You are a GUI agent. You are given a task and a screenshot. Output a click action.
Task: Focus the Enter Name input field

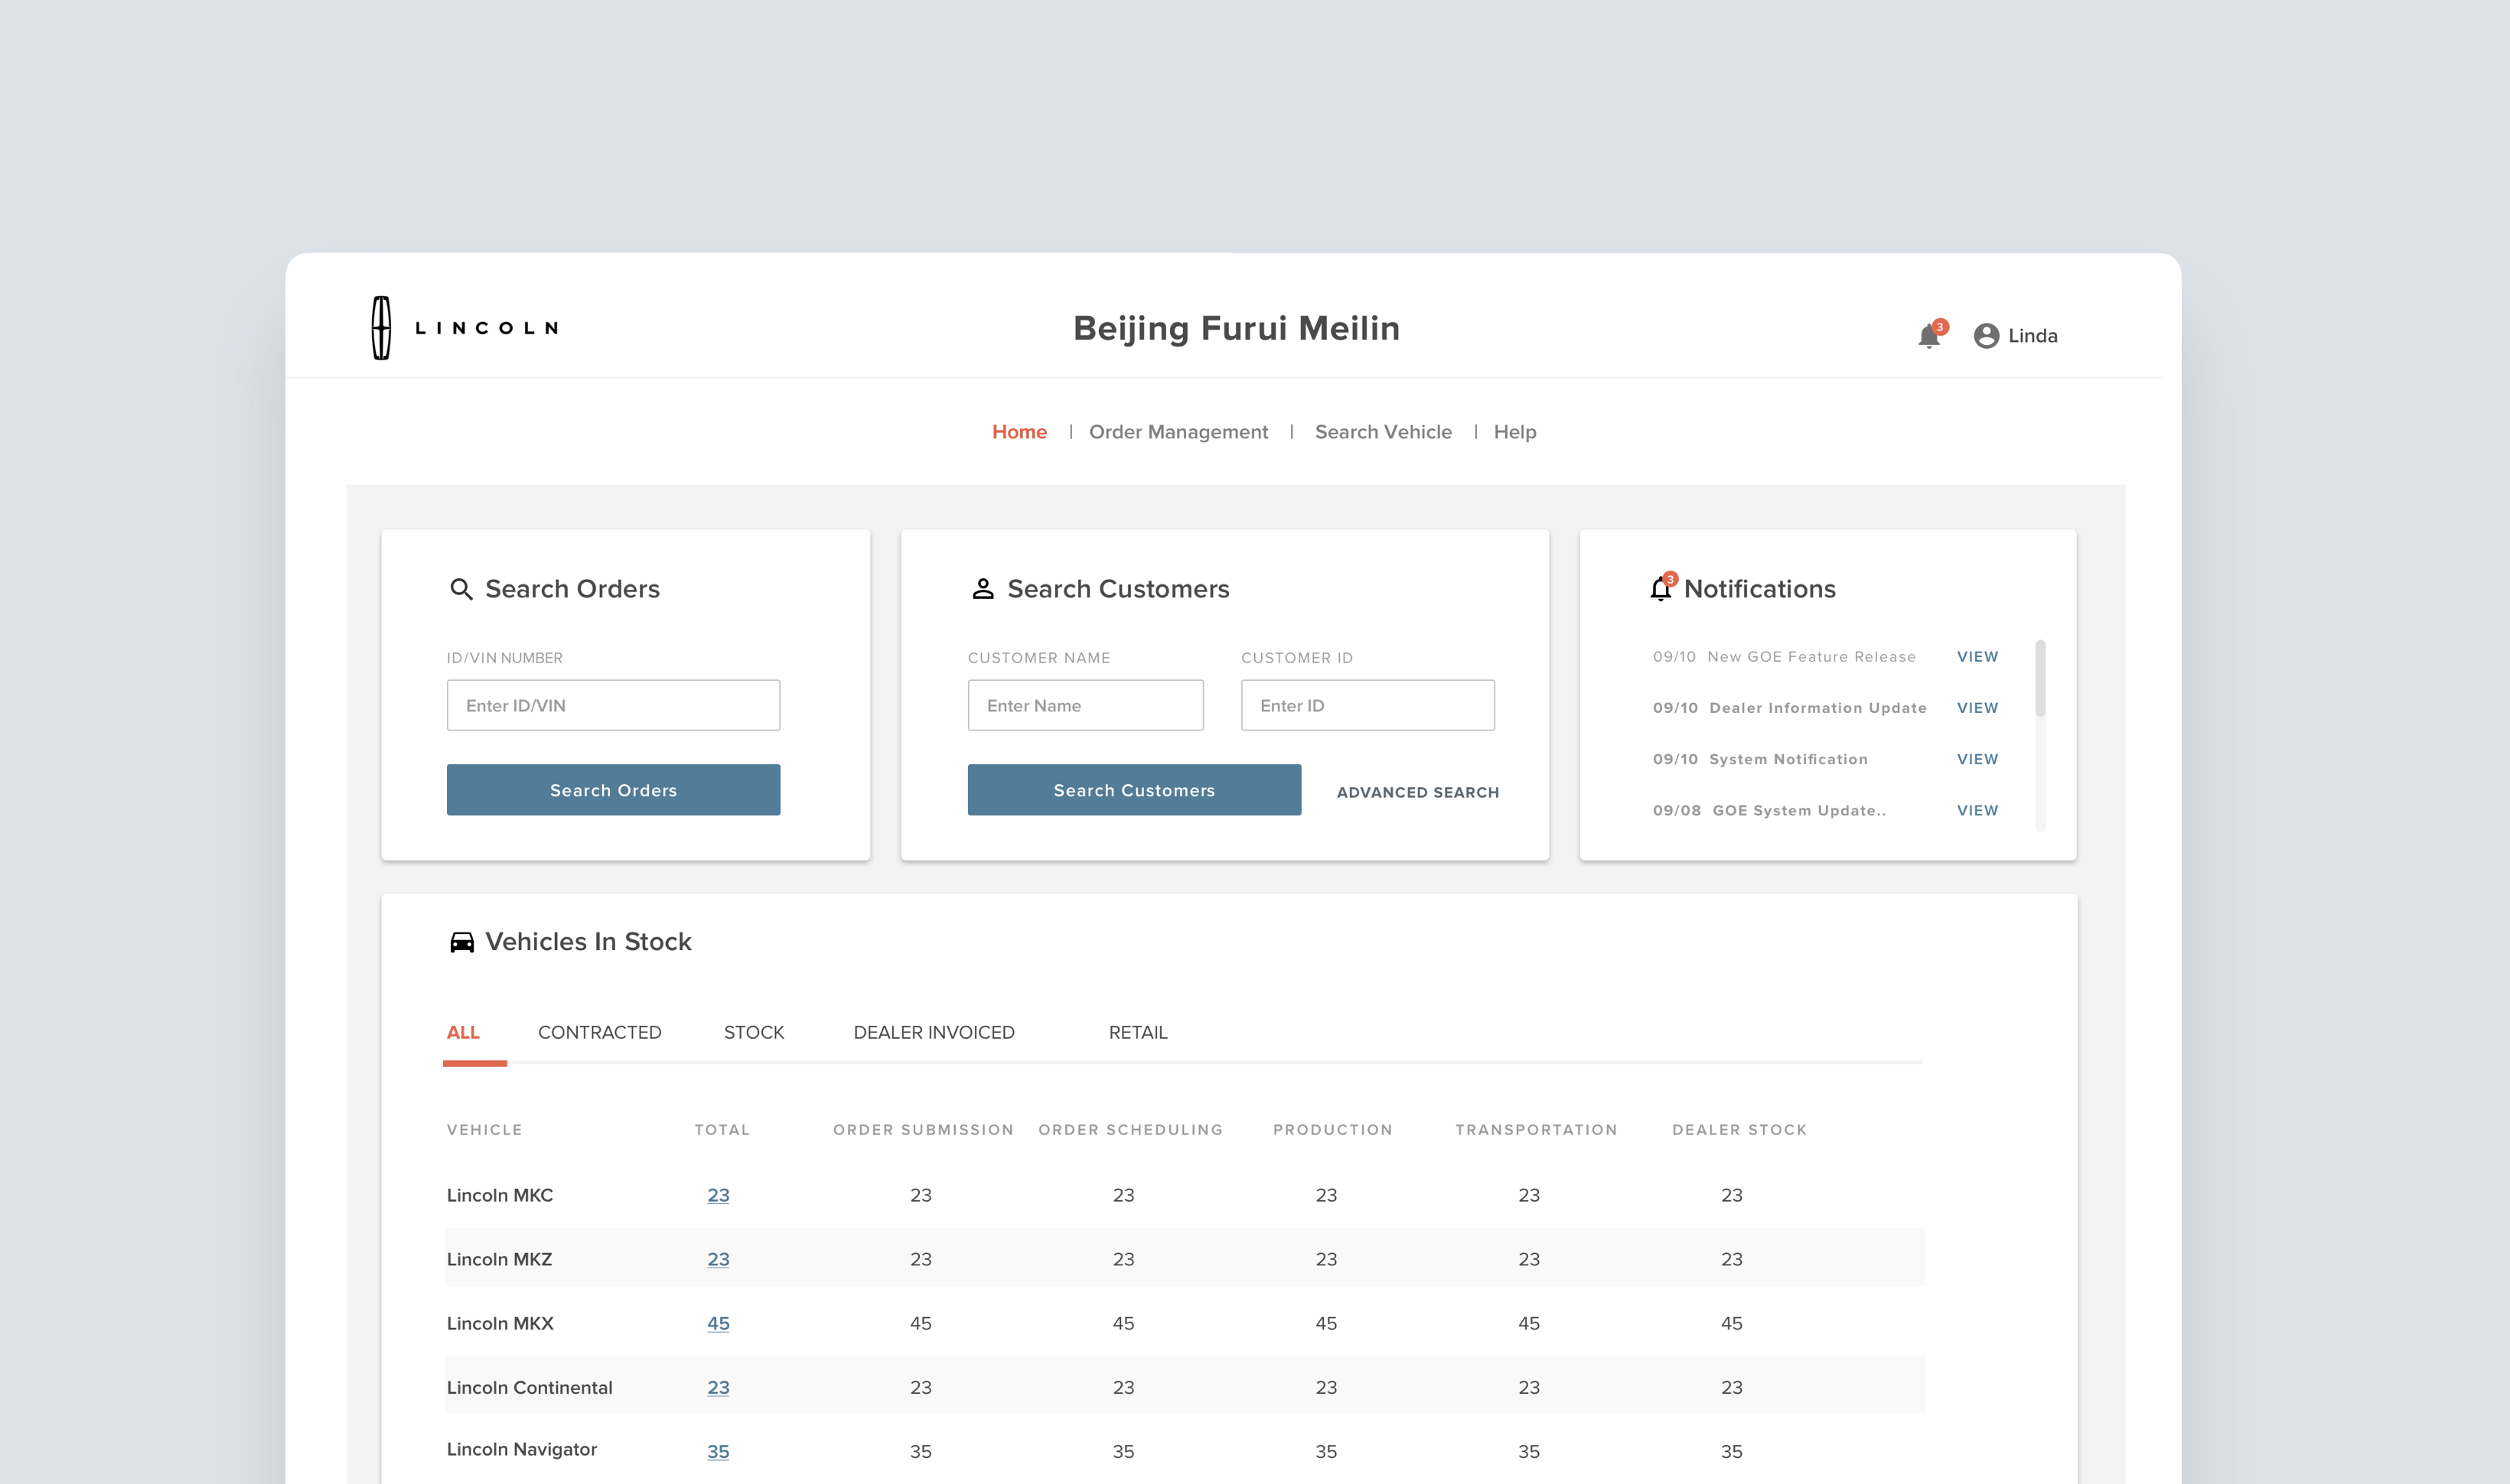[x=1085, y=705]
